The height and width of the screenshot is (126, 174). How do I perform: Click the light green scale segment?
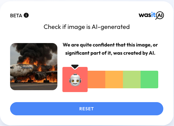pyautogui.click(x=132, y=79)
